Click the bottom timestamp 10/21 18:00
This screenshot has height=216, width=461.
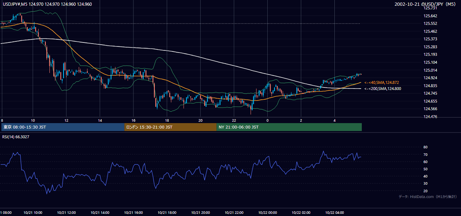click(167, 212)
